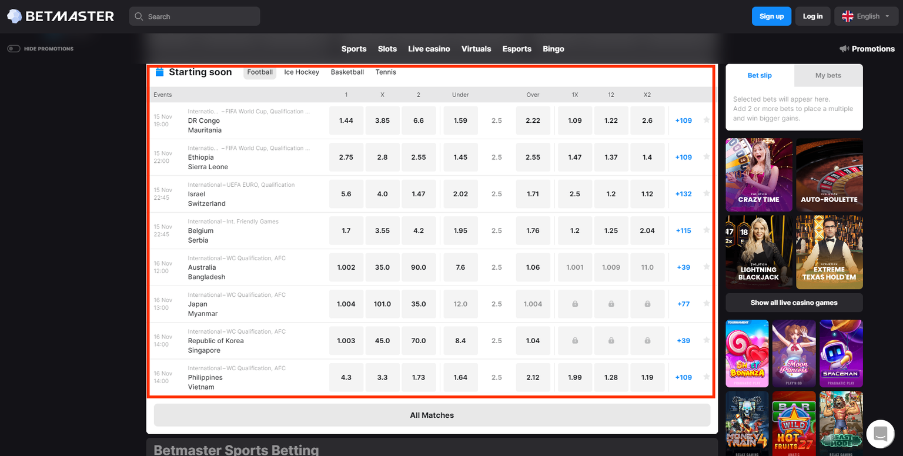
Task: Expand +109 markets for Philippines vs Vietnam
Action: (x=683, y=377)
